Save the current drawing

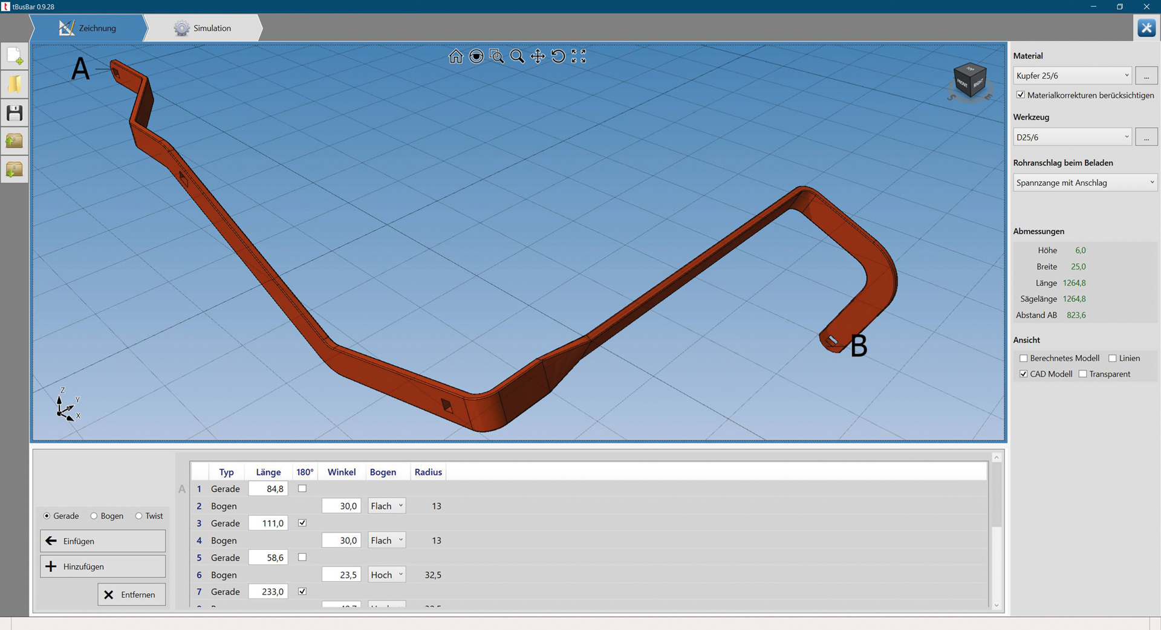(x=14, y=112)
